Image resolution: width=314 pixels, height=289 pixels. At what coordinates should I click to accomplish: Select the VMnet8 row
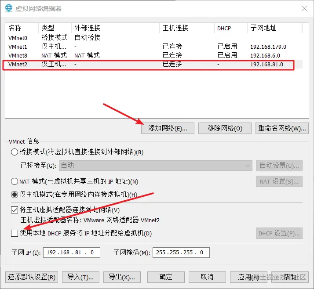point(153,55)
